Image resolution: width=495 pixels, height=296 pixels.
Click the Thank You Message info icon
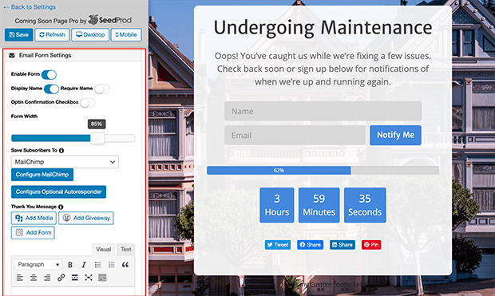click(61, 207)
